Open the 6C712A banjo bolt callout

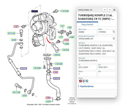[x=11, y=33]
